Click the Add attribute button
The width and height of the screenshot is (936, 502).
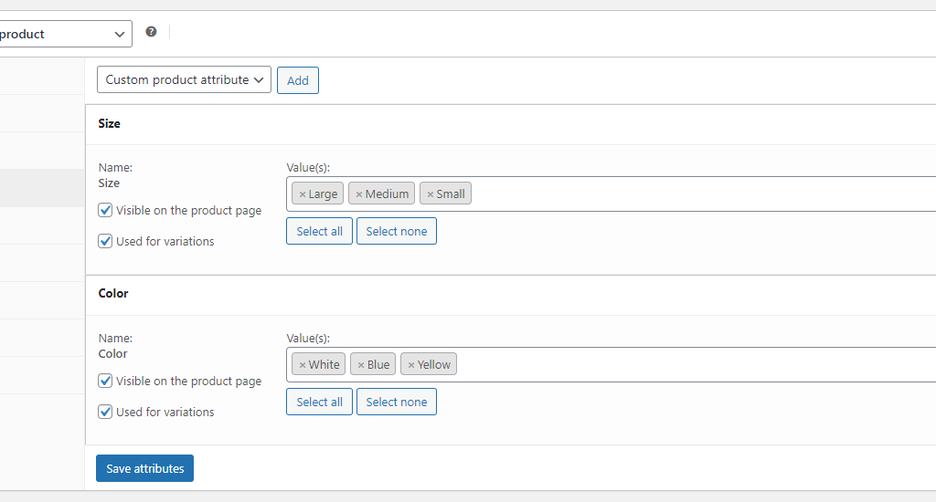click(298, 80)
